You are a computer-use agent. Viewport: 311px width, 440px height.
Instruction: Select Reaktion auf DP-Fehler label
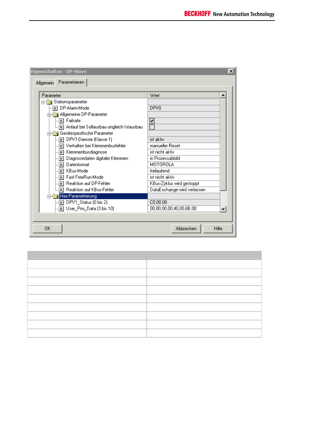pyautogui.click(x=88, y=183)
